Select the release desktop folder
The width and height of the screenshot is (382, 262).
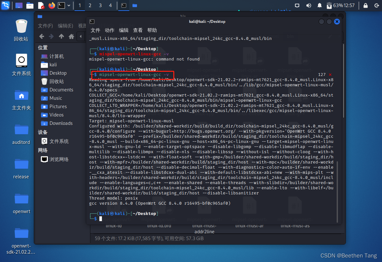(21, 169)
